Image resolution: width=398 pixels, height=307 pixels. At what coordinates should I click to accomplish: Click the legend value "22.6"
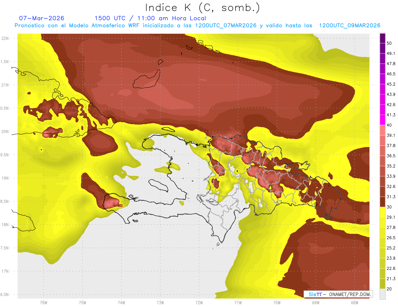[391, 269]
